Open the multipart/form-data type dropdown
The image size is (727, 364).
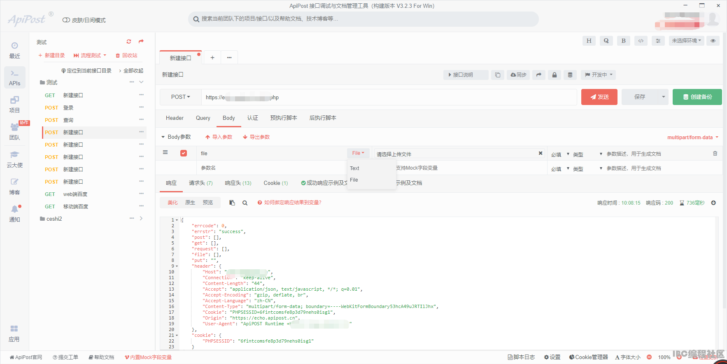pyautogui.click(x=693, y=138)
